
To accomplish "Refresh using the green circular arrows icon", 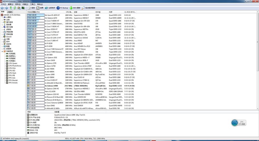I will [15, 8].
